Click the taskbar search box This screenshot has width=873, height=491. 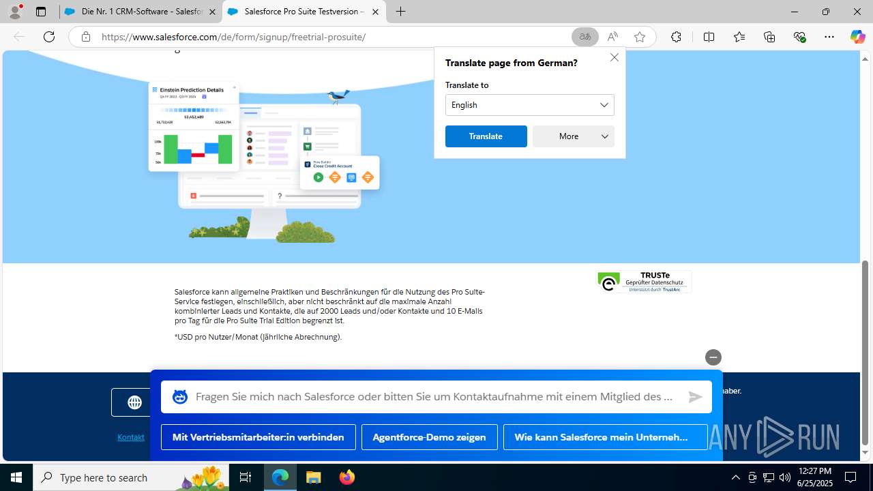[131, 477]
